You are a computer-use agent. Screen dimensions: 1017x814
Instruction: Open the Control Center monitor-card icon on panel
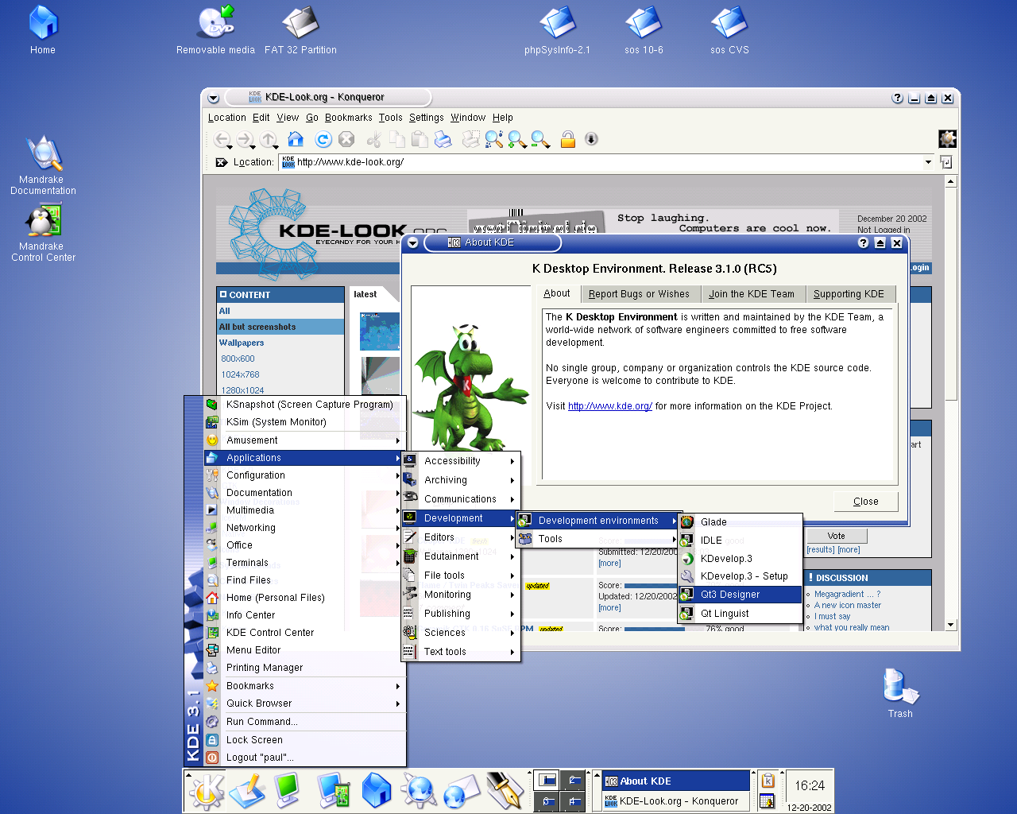coord(334,791)
